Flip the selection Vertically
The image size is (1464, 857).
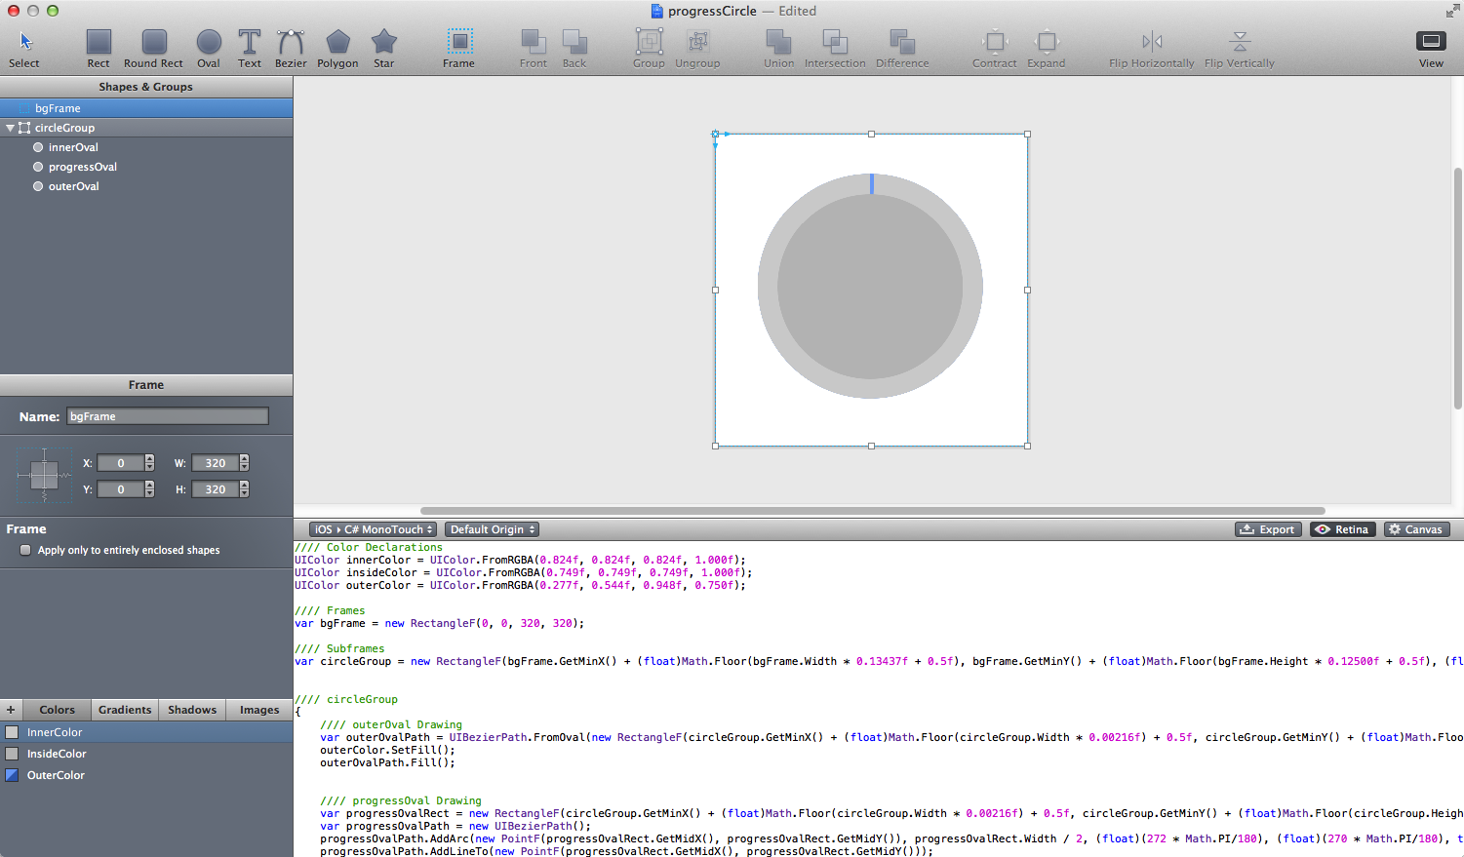tap(1240, 49)
